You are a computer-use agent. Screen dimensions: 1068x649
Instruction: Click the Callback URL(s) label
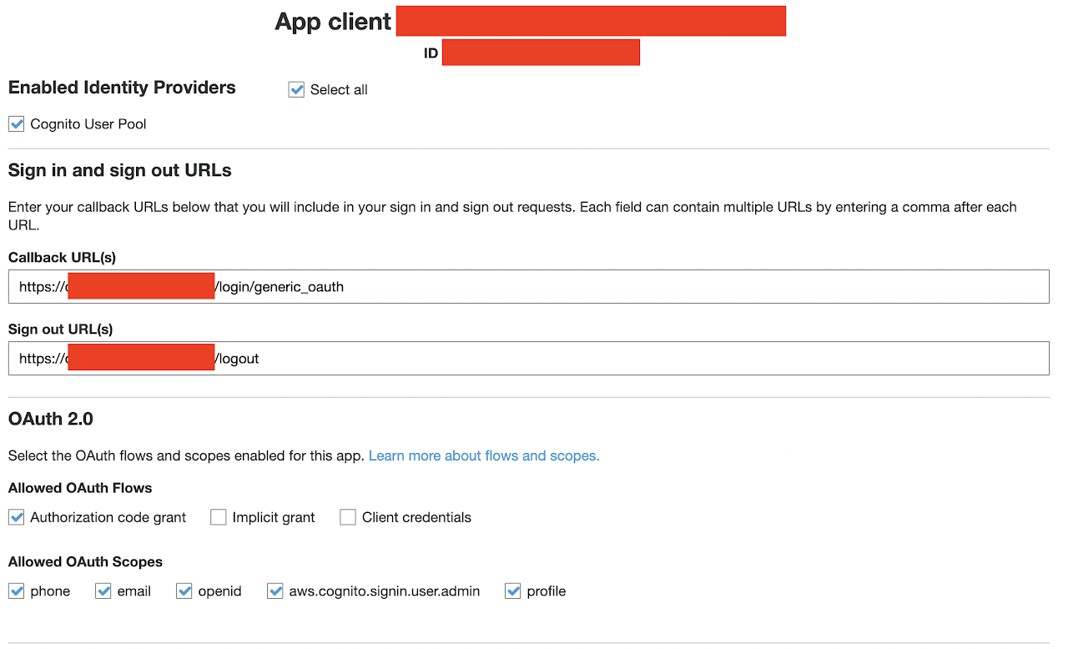tap(62, 258)
